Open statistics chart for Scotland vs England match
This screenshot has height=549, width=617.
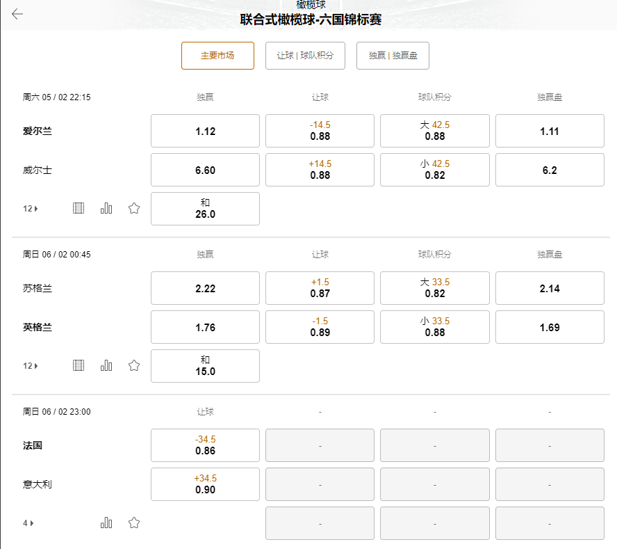coord(106,365)
